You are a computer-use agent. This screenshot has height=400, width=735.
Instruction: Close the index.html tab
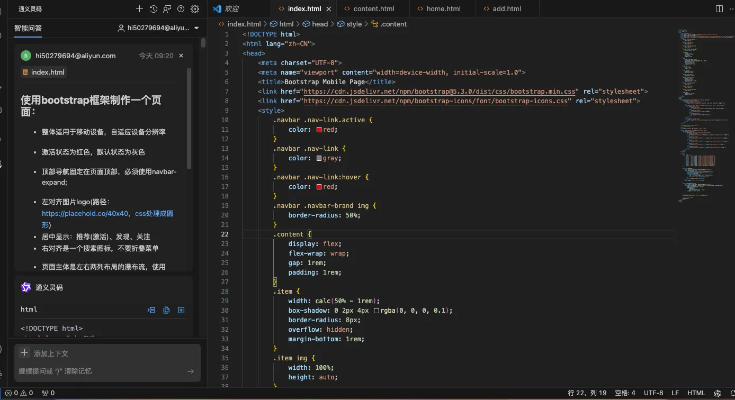coord(329,9)
